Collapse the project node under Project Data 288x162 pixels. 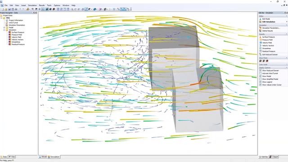coord(1,18)
